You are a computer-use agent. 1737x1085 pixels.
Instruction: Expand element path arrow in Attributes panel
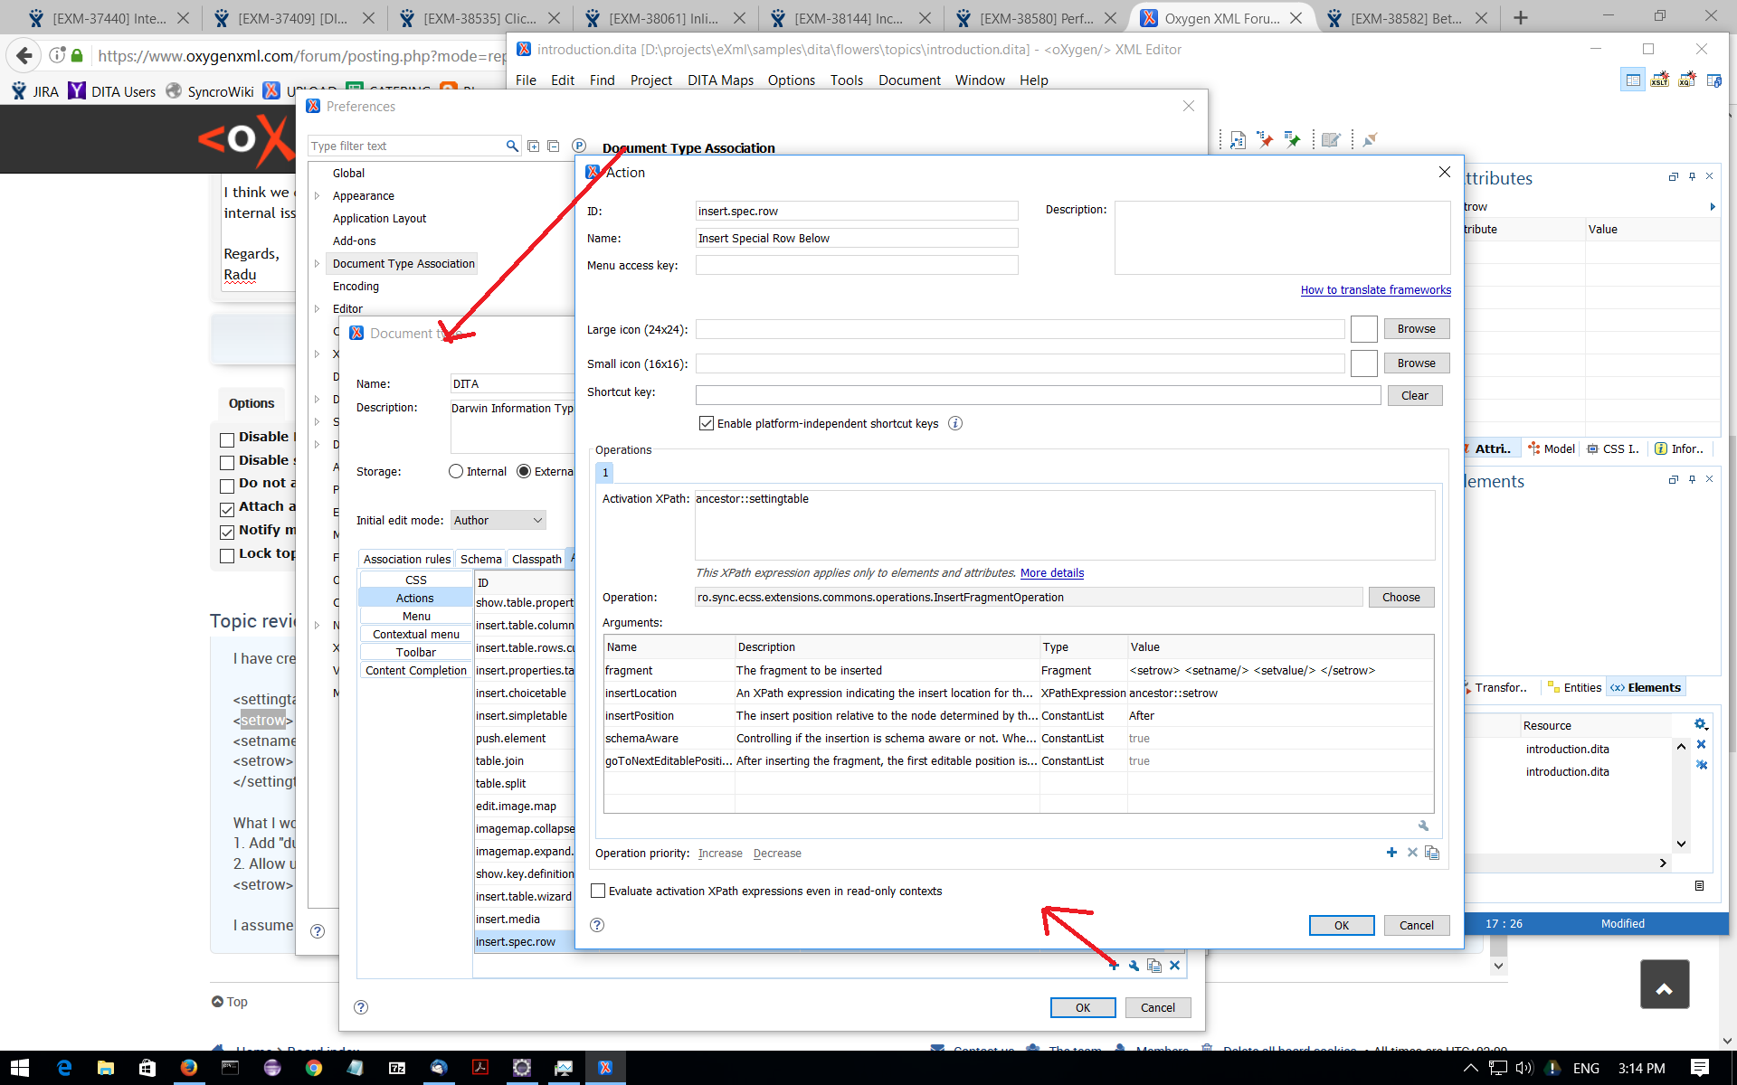(x=1712, y=207)
